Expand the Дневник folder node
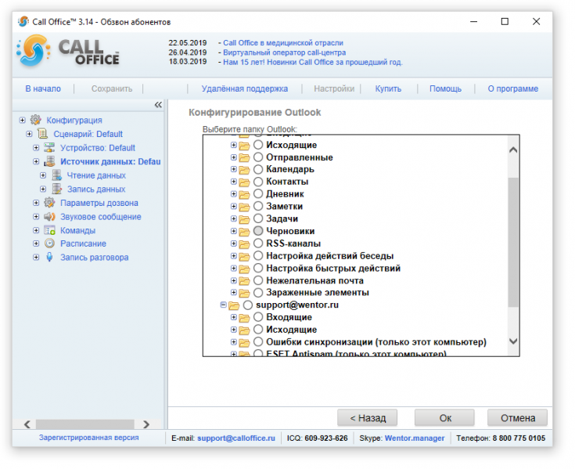This screenshot has height=469, width=575. [x=234, y=193]
